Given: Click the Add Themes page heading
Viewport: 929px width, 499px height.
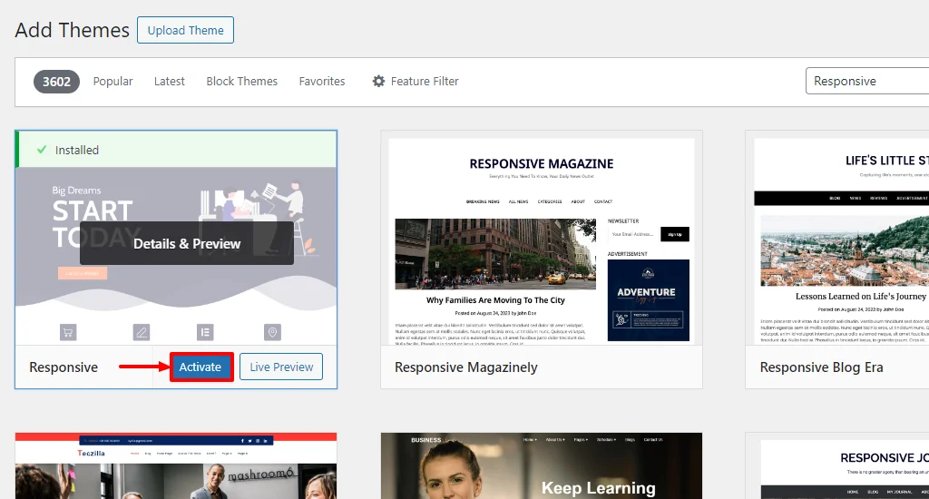Looking at the screenshot, I should (x=73, y=30).
